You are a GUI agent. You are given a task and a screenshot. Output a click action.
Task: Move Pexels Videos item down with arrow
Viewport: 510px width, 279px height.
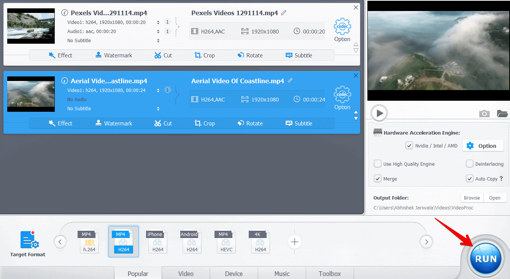[x=356, y=50]
